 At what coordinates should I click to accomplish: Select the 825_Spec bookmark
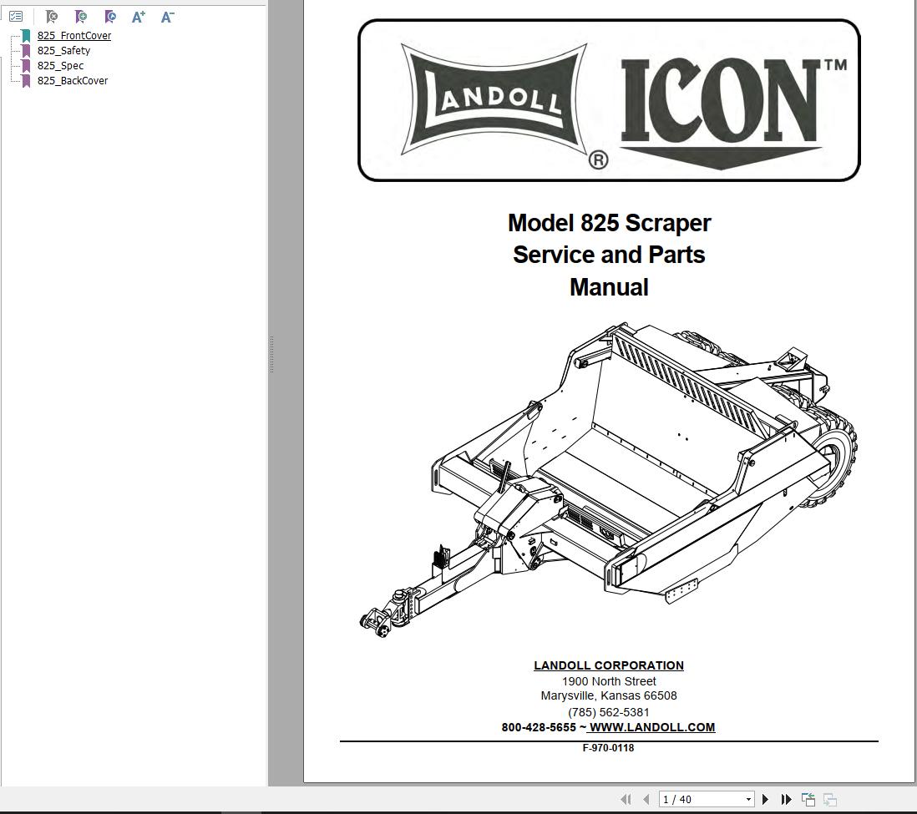point(60,65)
